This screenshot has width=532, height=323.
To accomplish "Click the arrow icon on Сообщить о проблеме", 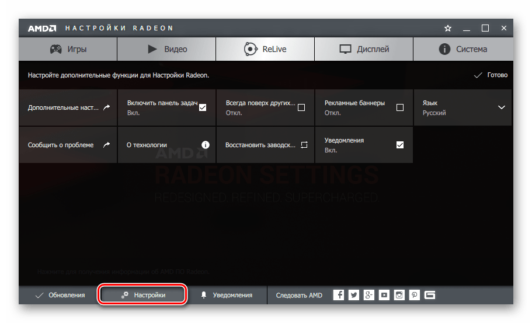I will point(106,145).
